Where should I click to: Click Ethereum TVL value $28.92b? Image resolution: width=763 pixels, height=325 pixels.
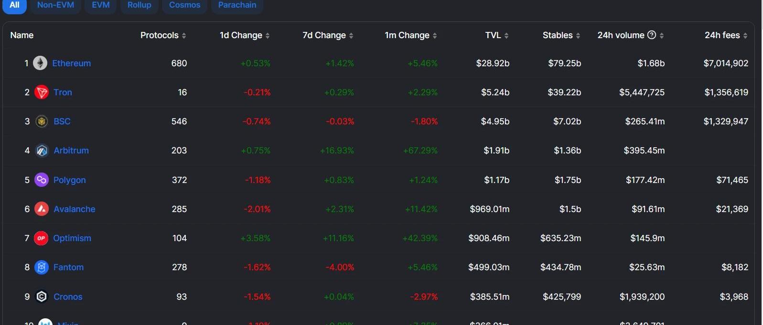pyautogui.click(x=493, y=63)
